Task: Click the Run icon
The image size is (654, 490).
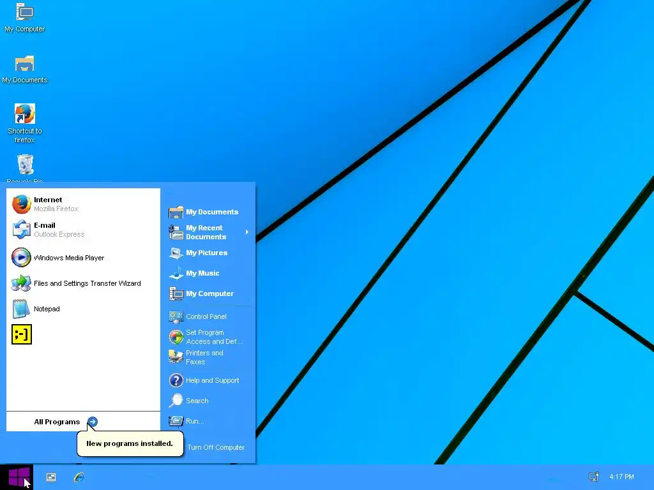Action: (176, 421)
